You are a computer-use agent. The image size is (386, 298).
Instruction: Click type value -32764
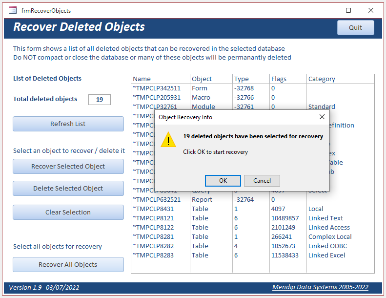point(244,200)
